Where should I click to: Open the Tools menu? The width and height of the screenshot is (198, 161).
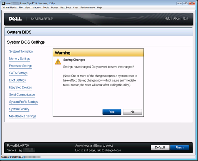point(46,8)
